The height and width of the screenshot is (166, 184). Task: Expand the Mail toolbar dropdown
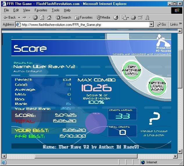(x=128, y=17)
